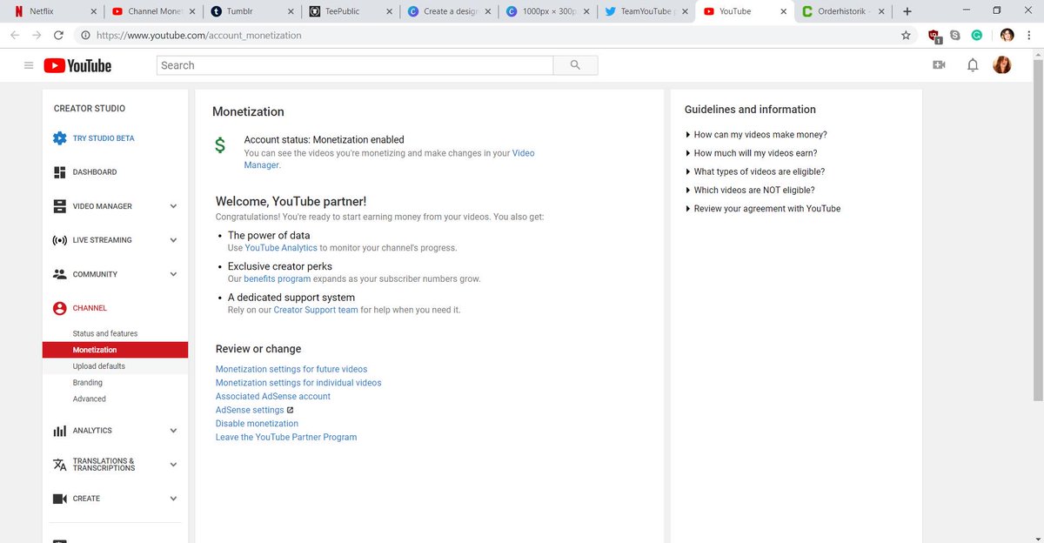Expand 'How much will my videos earn?'
The height and width of the screenshot is (543, 1044).
coord(753,153)
